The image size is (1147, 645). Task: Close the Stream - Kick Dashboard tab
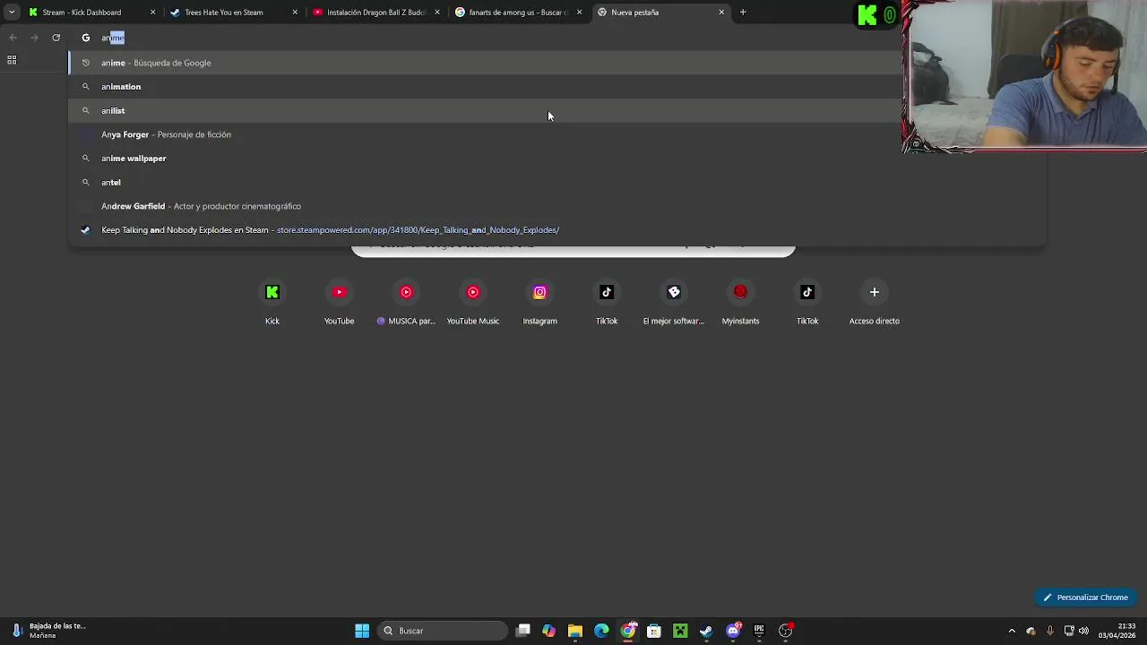coord(152,13)
